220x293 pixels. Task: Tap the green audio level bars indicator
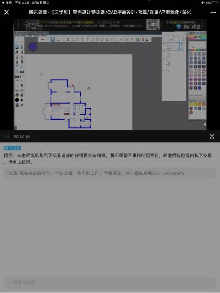coord(7,136)
